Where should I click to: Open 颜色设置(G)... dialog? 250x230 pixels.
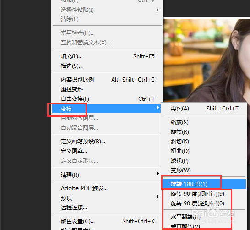pyautogui.click(x=107, y=221)
